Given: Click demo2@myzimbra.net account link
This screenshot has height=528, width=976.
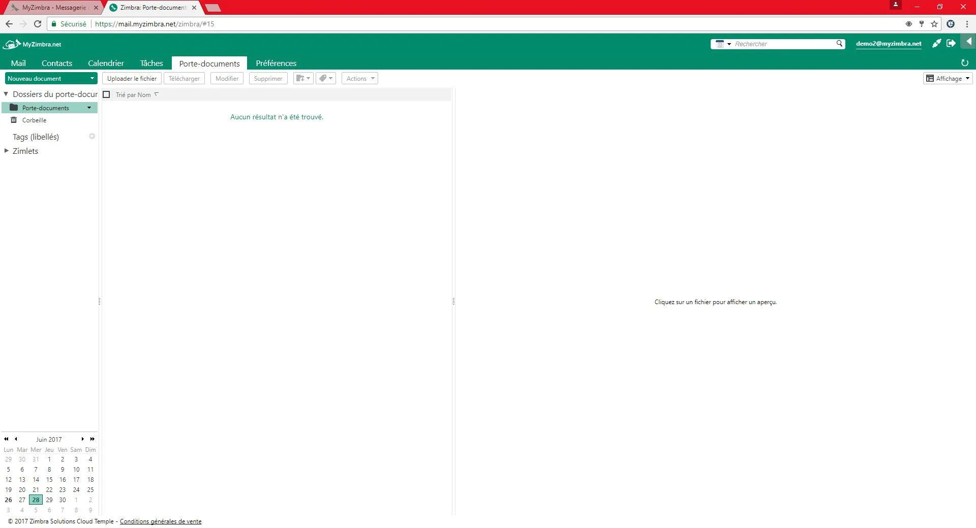Looking at the screenshot, I should pos(889,44).
